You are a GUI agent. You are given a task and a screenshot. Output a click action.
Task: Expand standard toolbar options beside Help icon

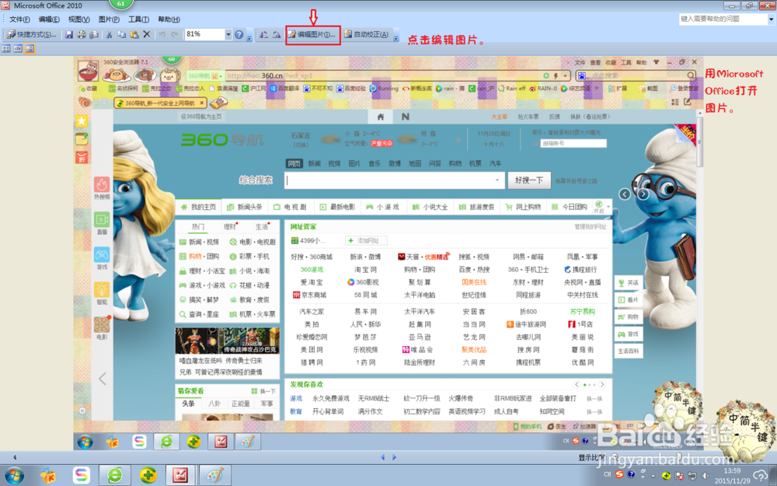249,37
